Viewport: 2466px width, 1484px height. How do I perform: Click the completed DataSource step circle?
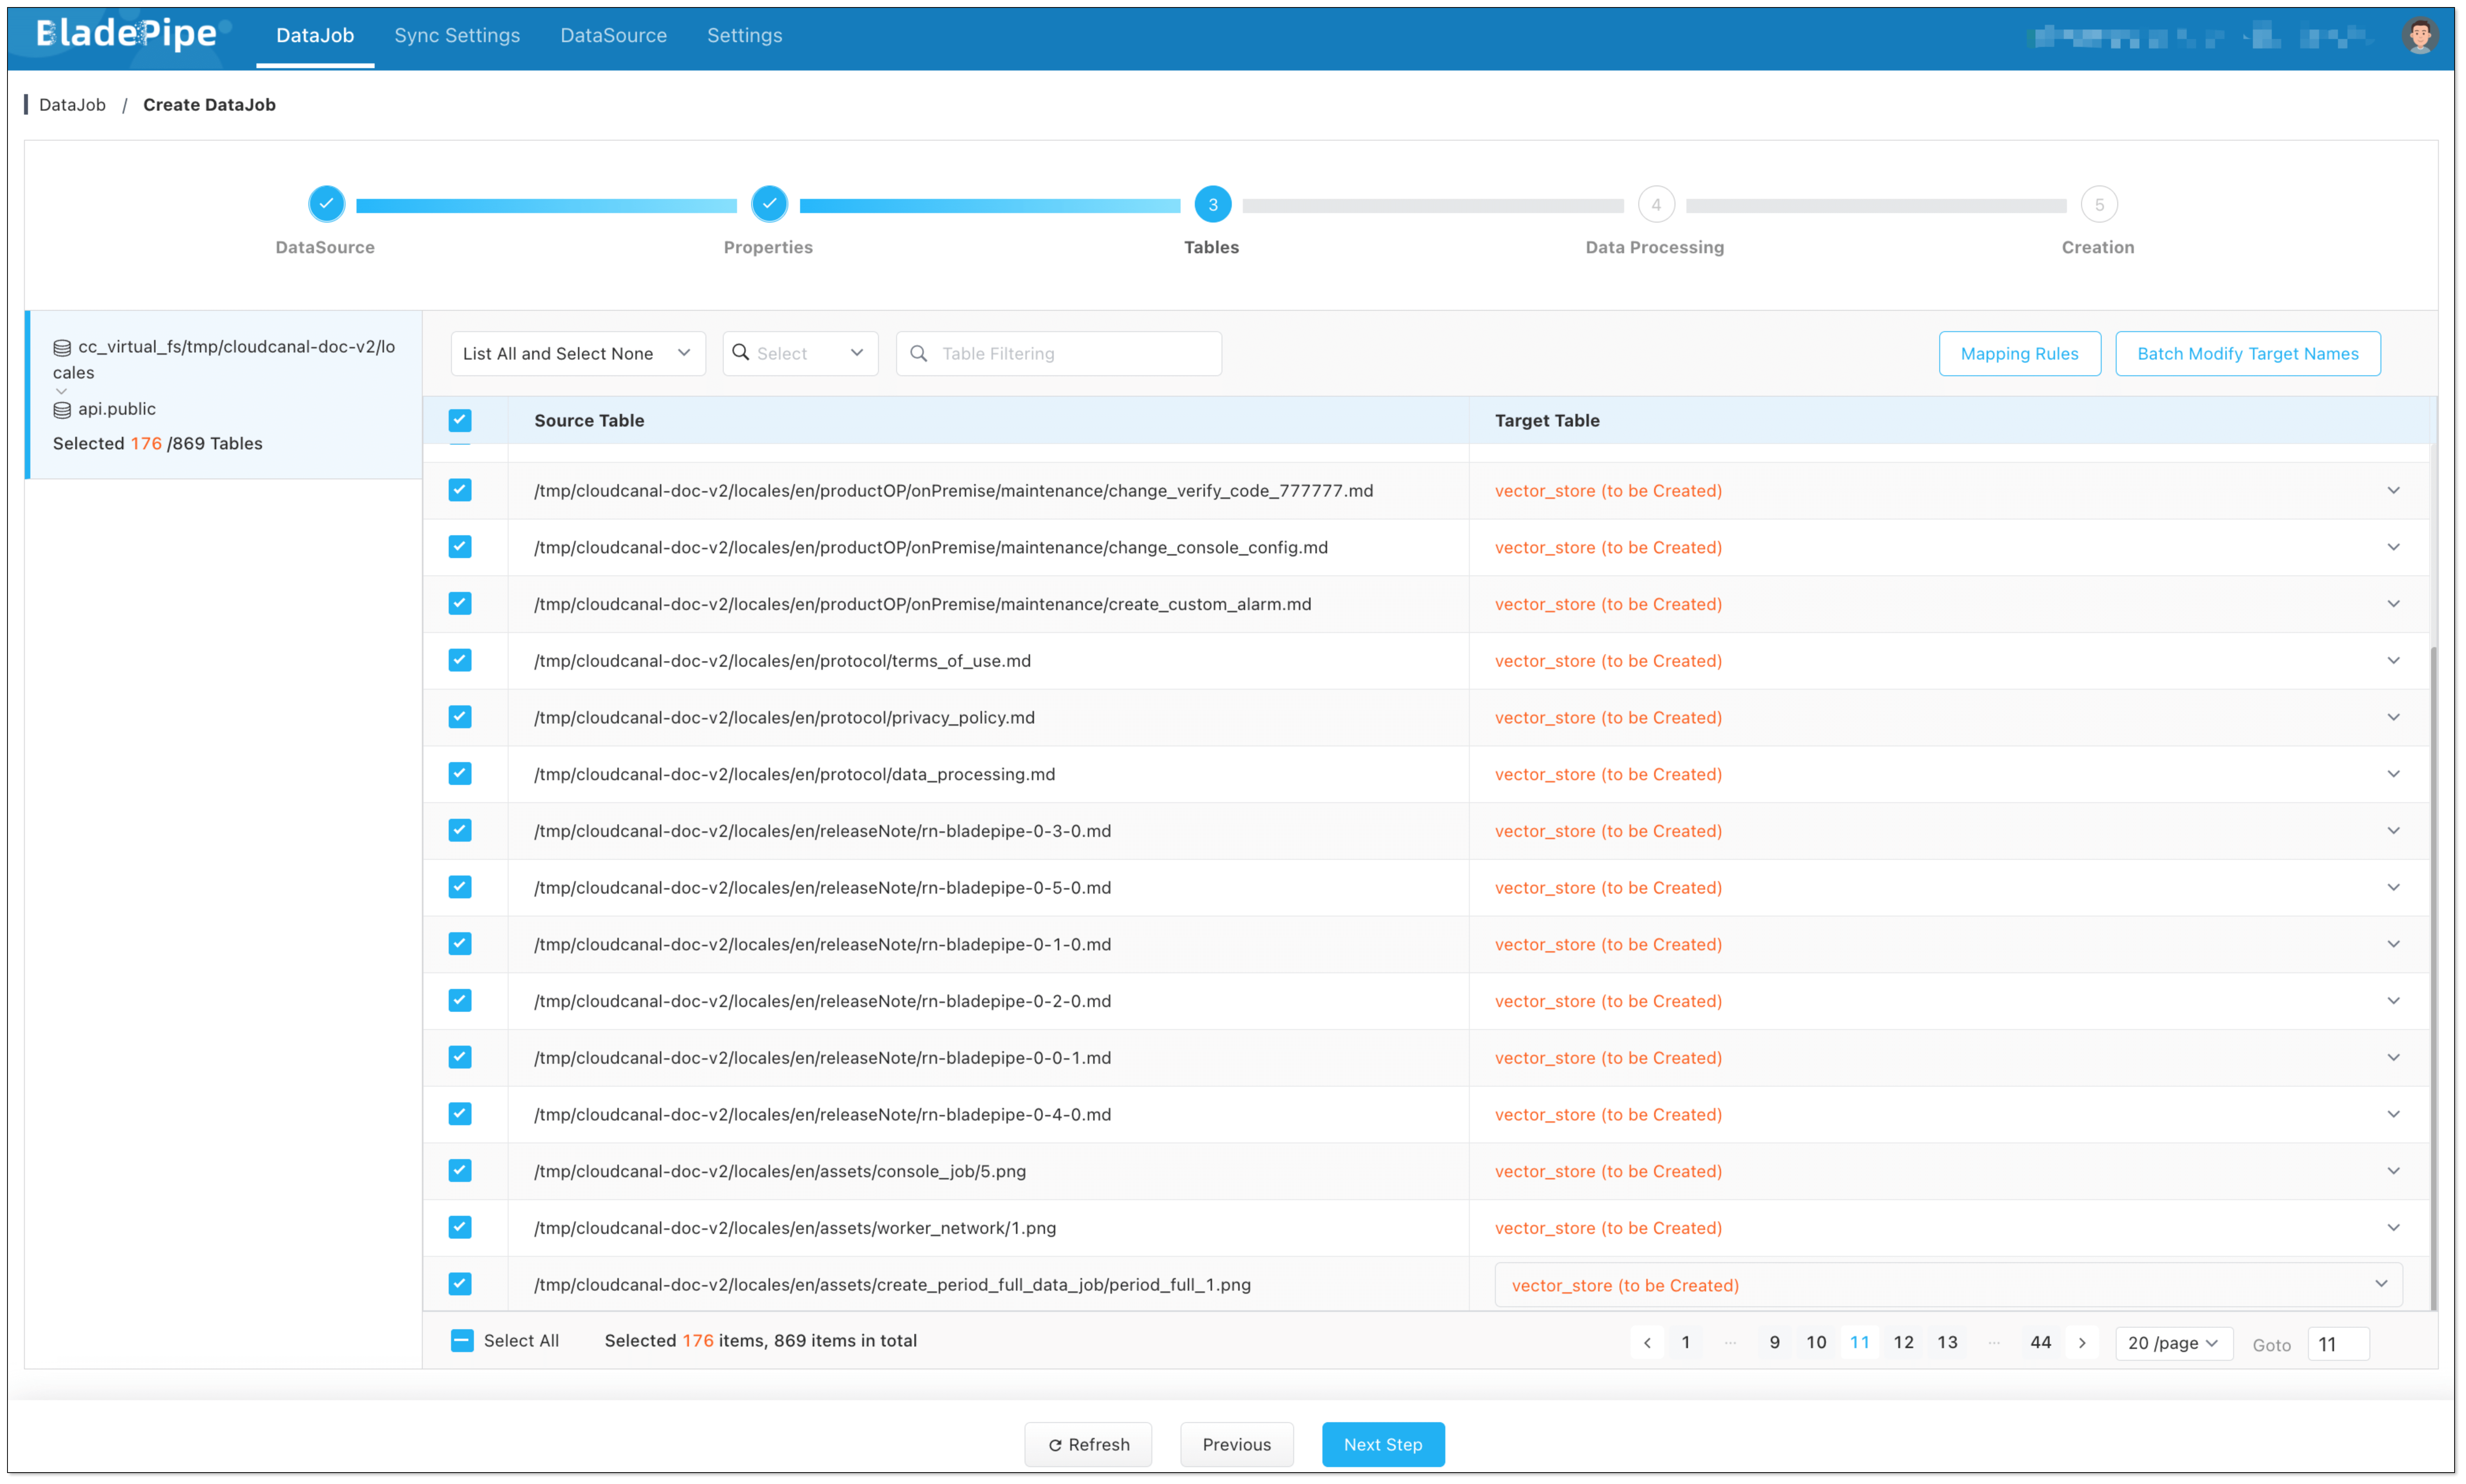click(x=326, y=204)
